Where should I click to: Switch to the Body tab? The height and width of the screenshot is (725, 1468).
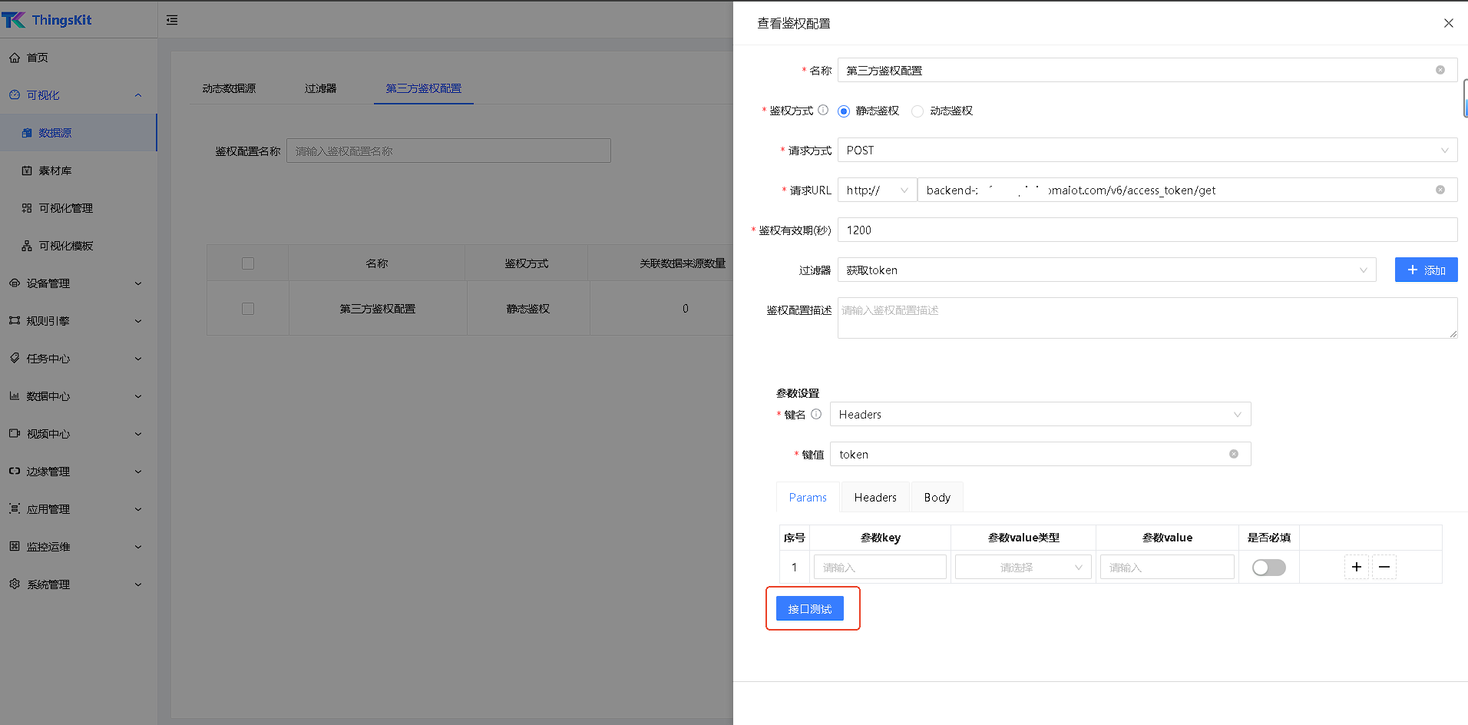click(x=937, y=498)
